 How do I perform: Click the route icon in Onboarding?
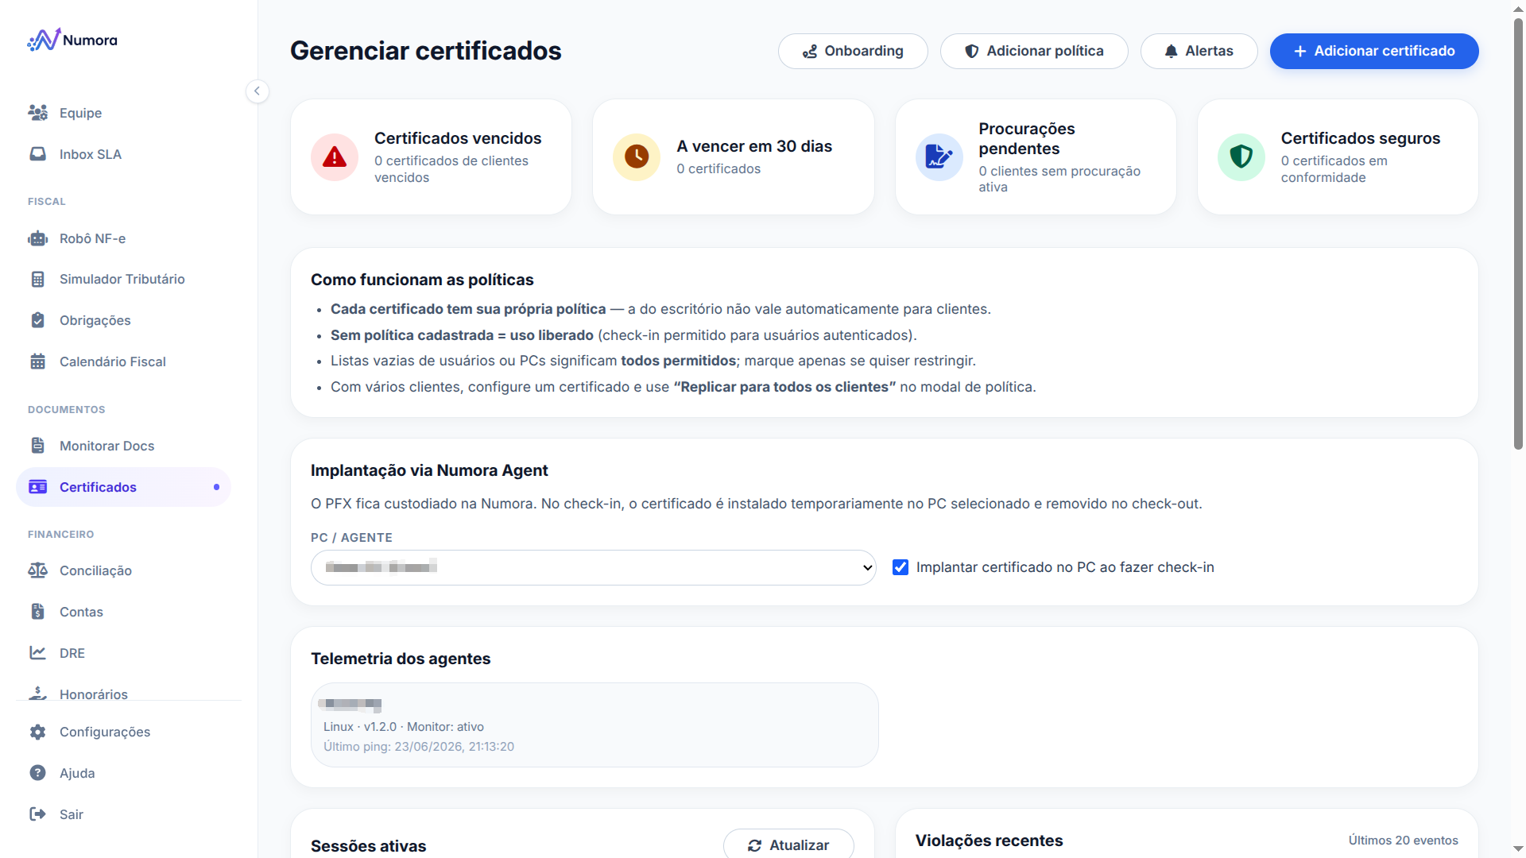click(809, 51)
